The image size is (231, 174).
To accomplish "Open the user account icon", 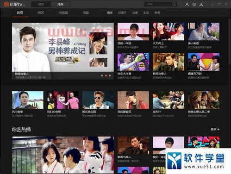I will pos(187,4).
